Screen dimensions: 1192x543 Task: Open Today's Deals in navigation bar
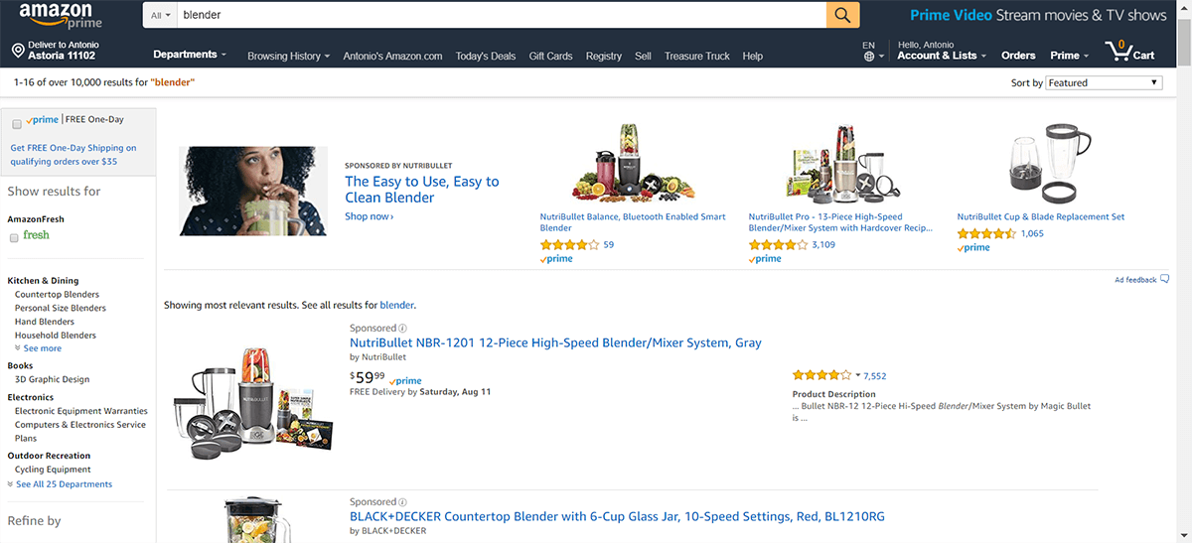486,56
